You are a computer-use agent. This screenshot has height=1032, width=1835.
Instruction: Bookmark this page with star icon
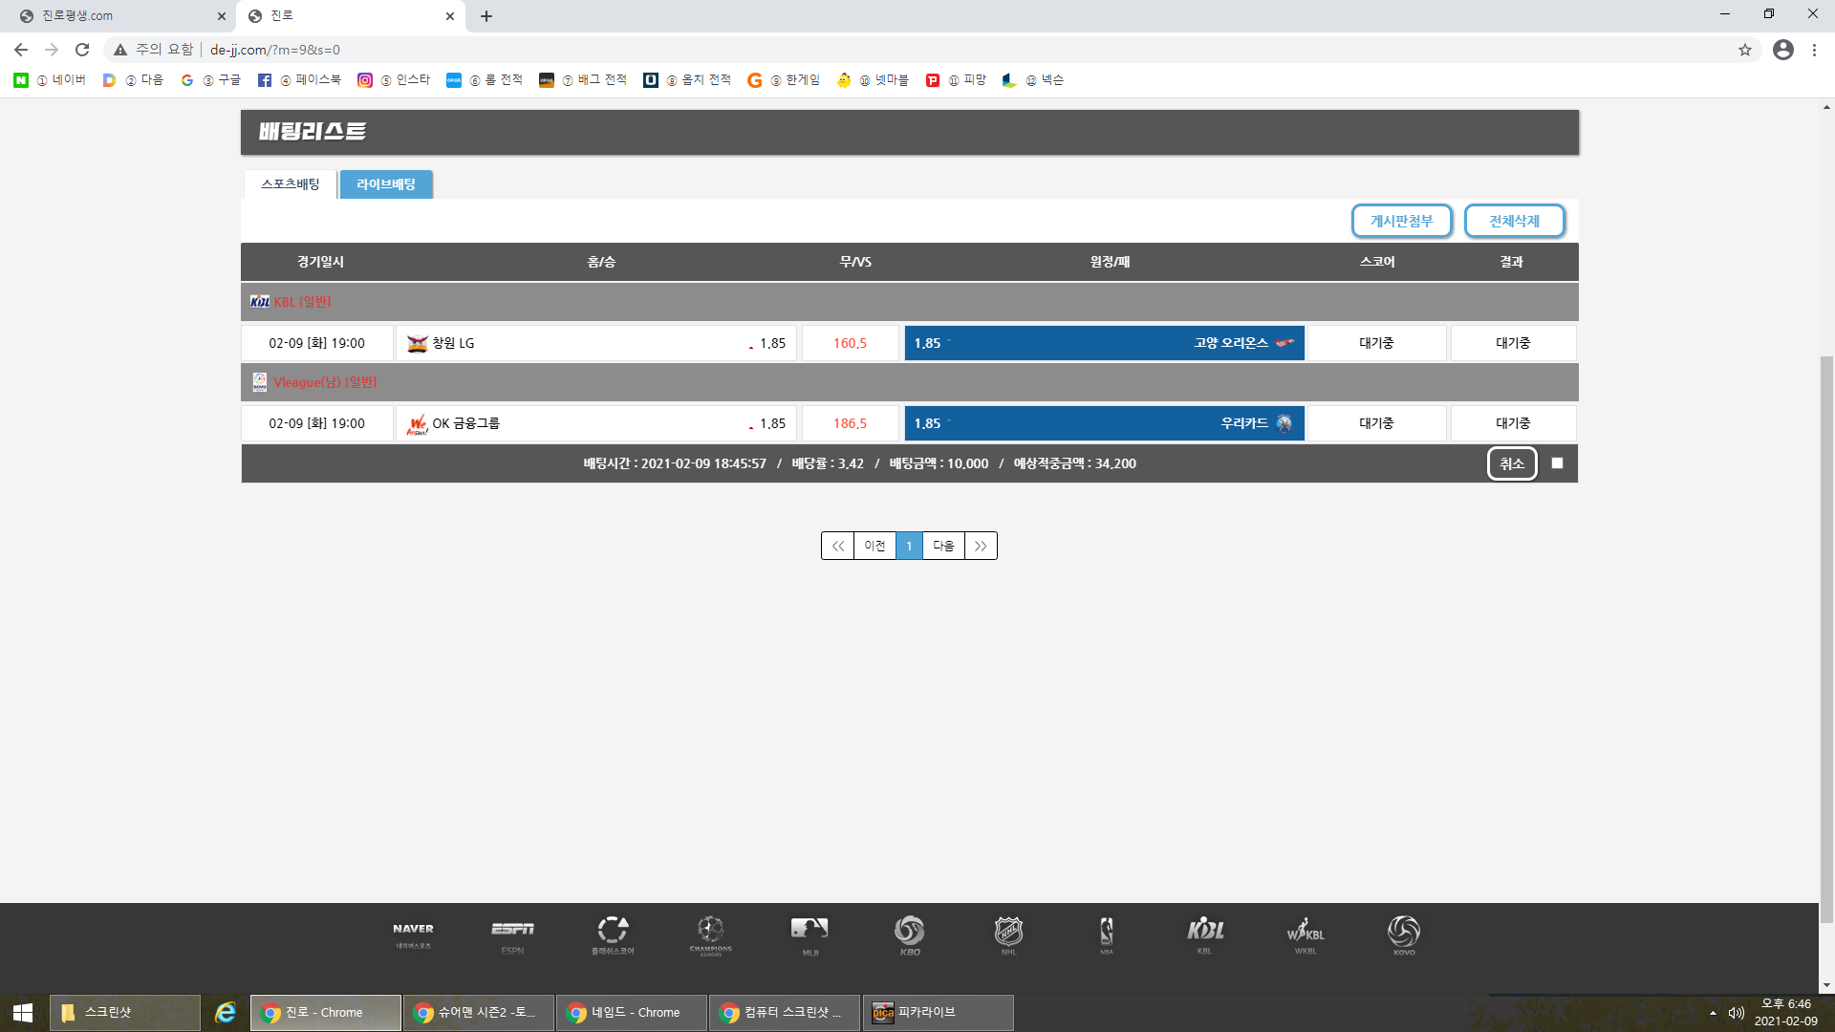[x=1745, y=50]
